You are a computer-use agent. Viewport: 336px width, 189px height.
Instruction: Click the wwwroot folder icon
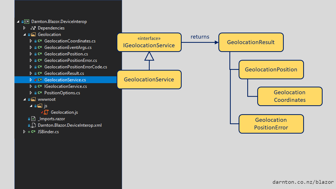point(33,99)
